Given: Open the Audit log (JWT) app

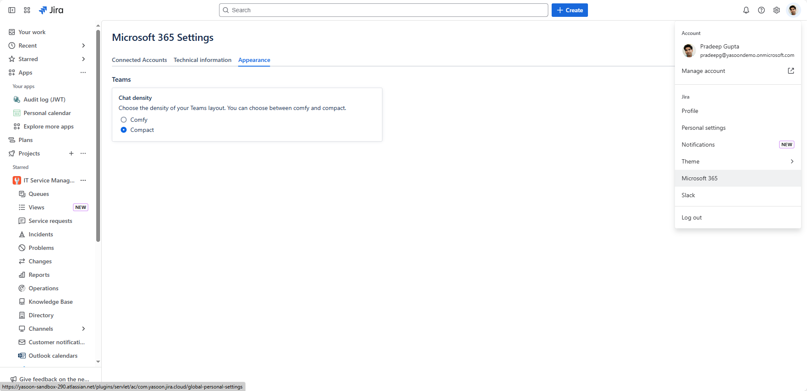Looking at the screenshot, I should [44, 99].
